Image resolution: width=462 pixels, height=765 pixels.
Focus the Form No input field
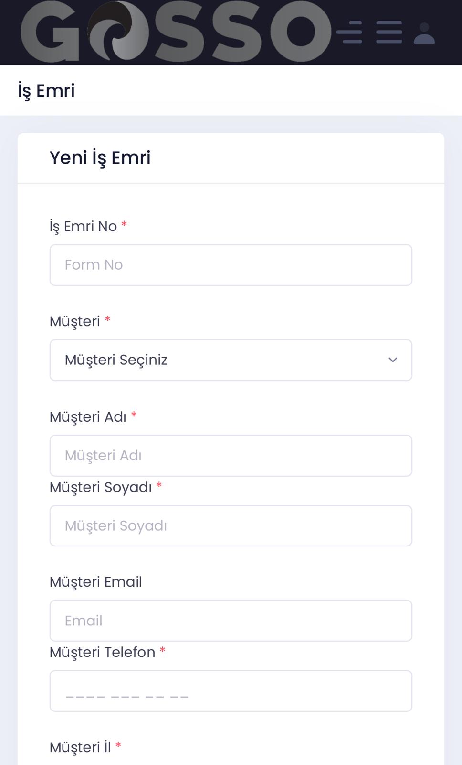point(231,265)
